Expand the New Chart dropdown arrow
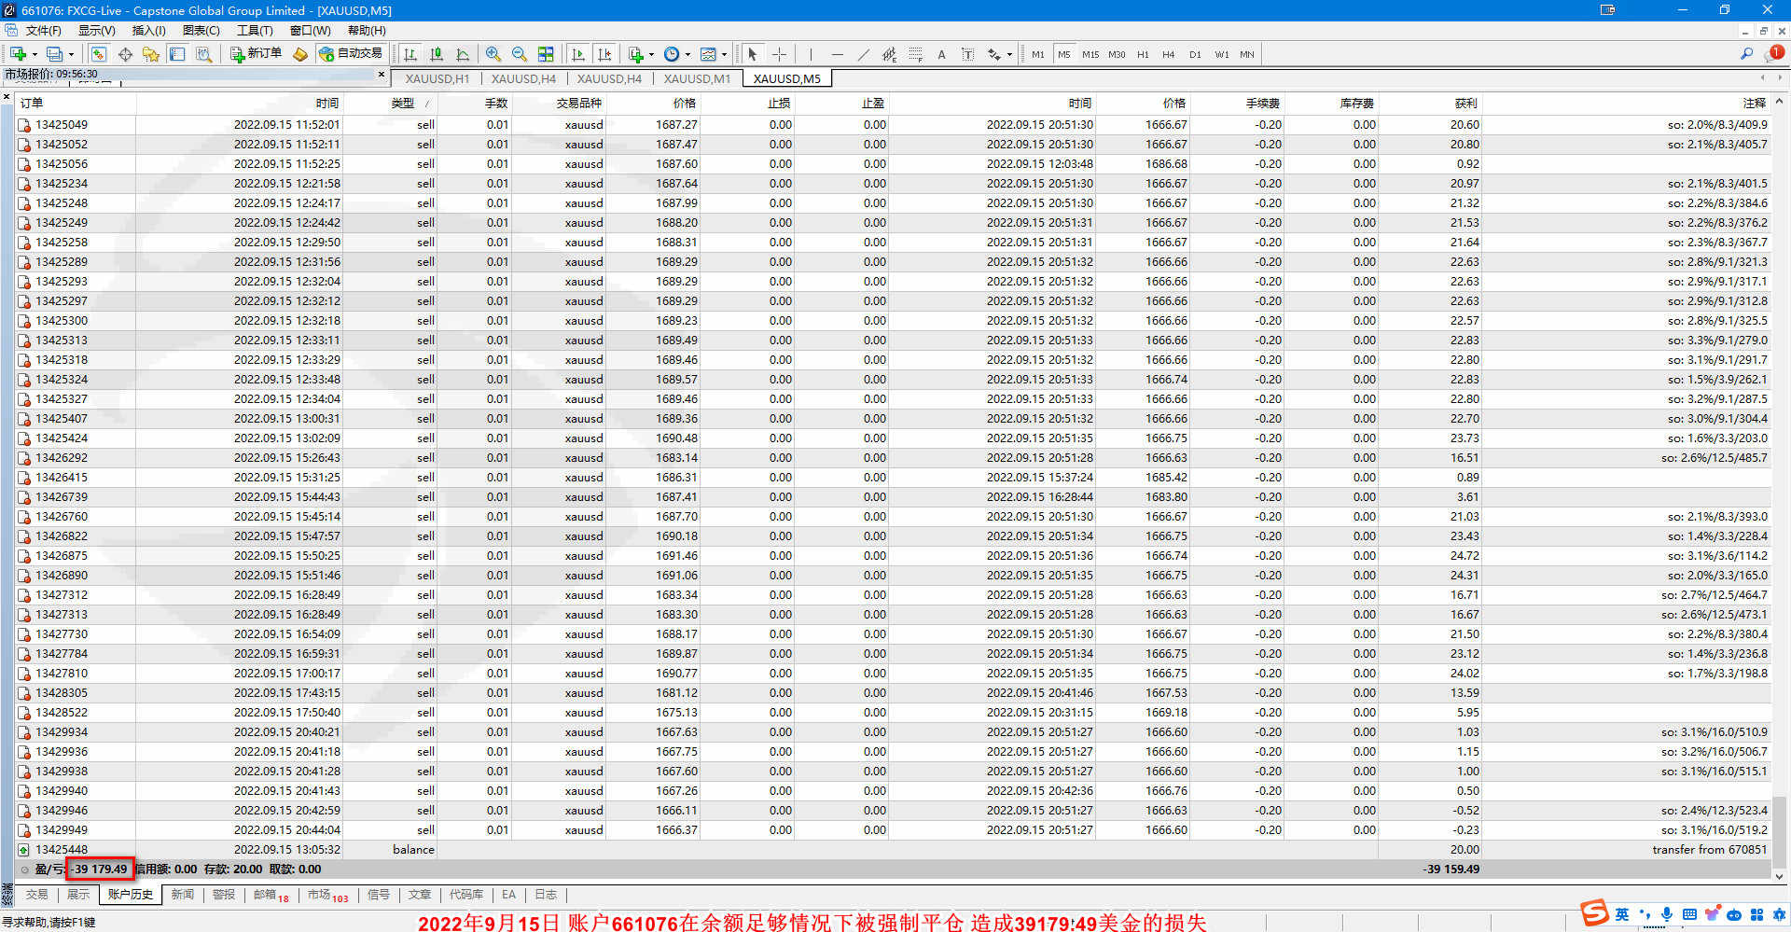Image resolution: width=1791 pixels, height=932 pixels. [x=35, y=54]
